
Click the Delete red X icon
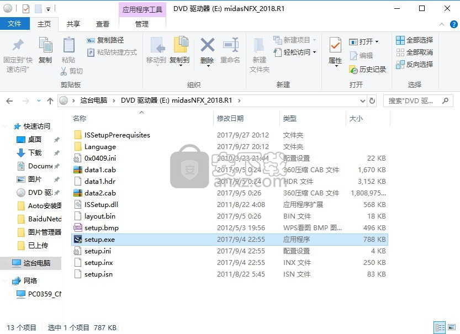tap(207, 45)
